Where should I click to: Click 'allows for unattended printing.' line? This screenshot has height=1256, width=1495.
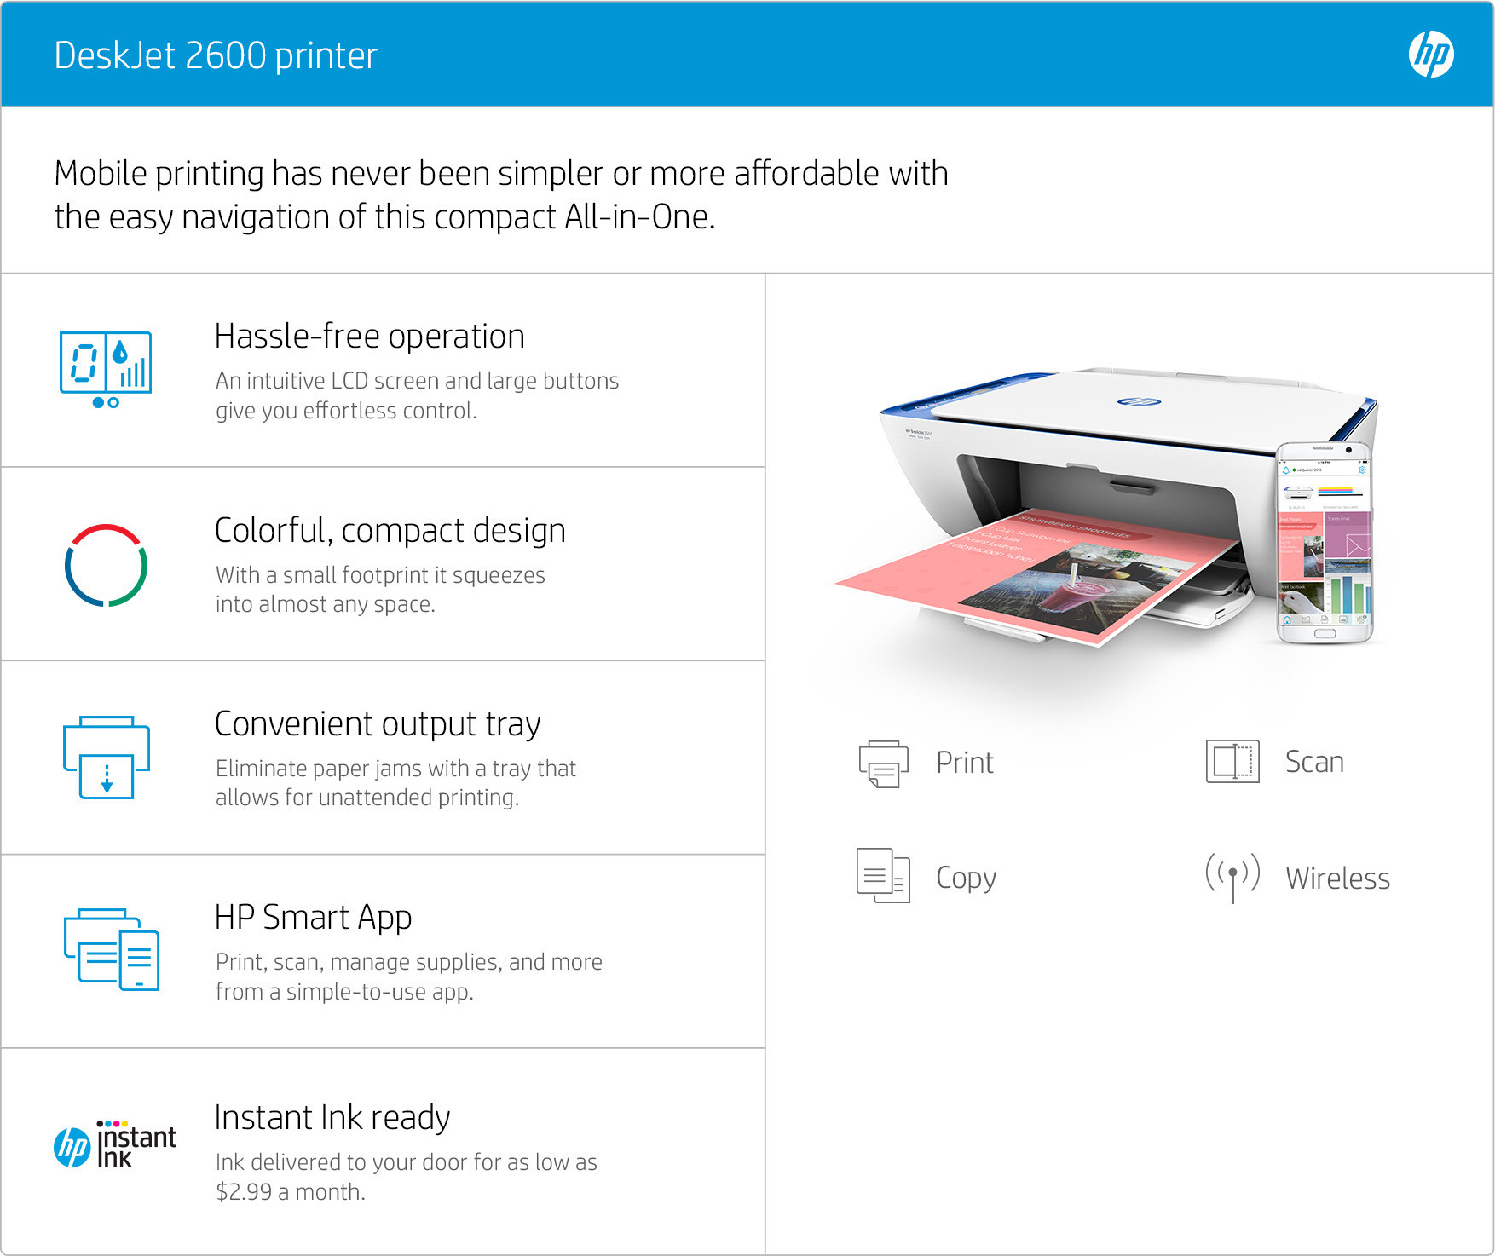click(367, 798)
